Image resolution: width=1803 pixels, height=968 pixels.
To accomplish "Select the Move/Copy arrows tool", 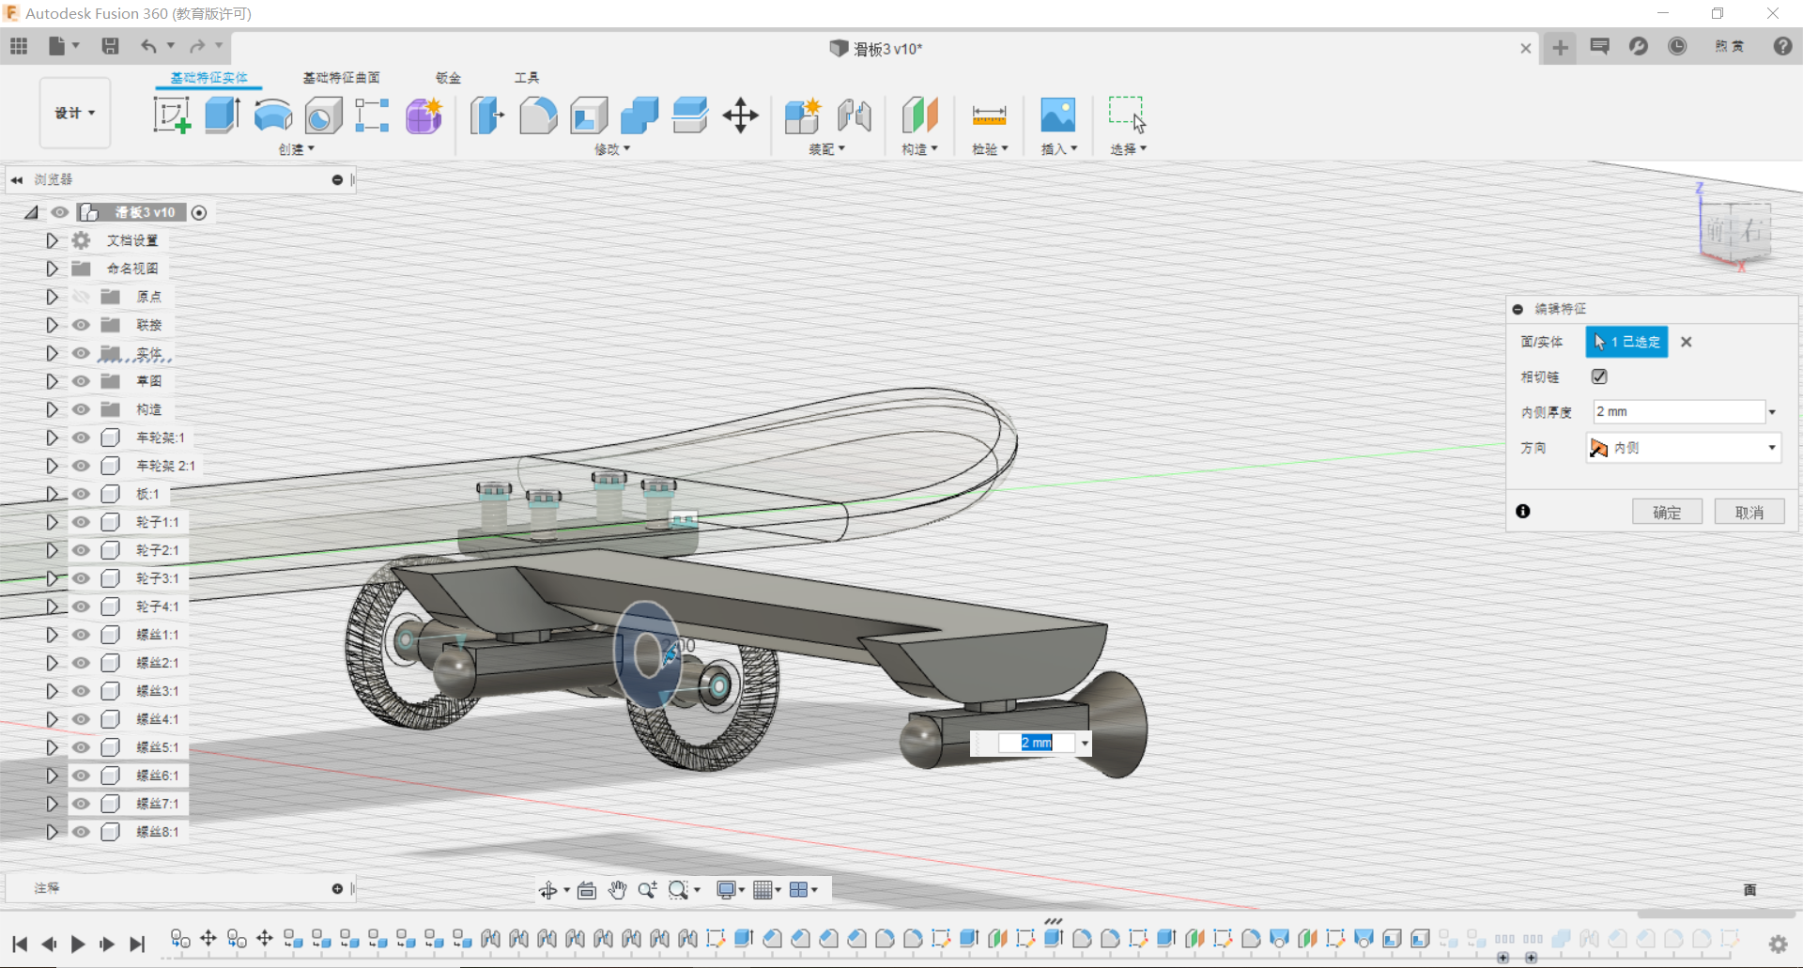I will coord(741,115).
